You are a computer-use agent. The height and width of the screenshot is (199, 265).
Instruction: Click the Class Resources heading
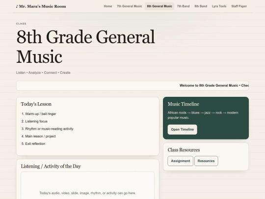pyautogui.click(x=184, y=150)
